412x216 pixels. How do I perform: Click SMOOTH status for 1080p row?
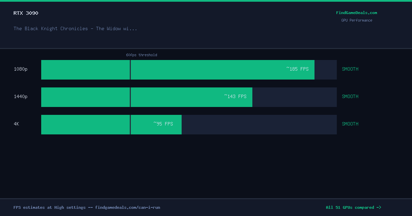(350, 69)
